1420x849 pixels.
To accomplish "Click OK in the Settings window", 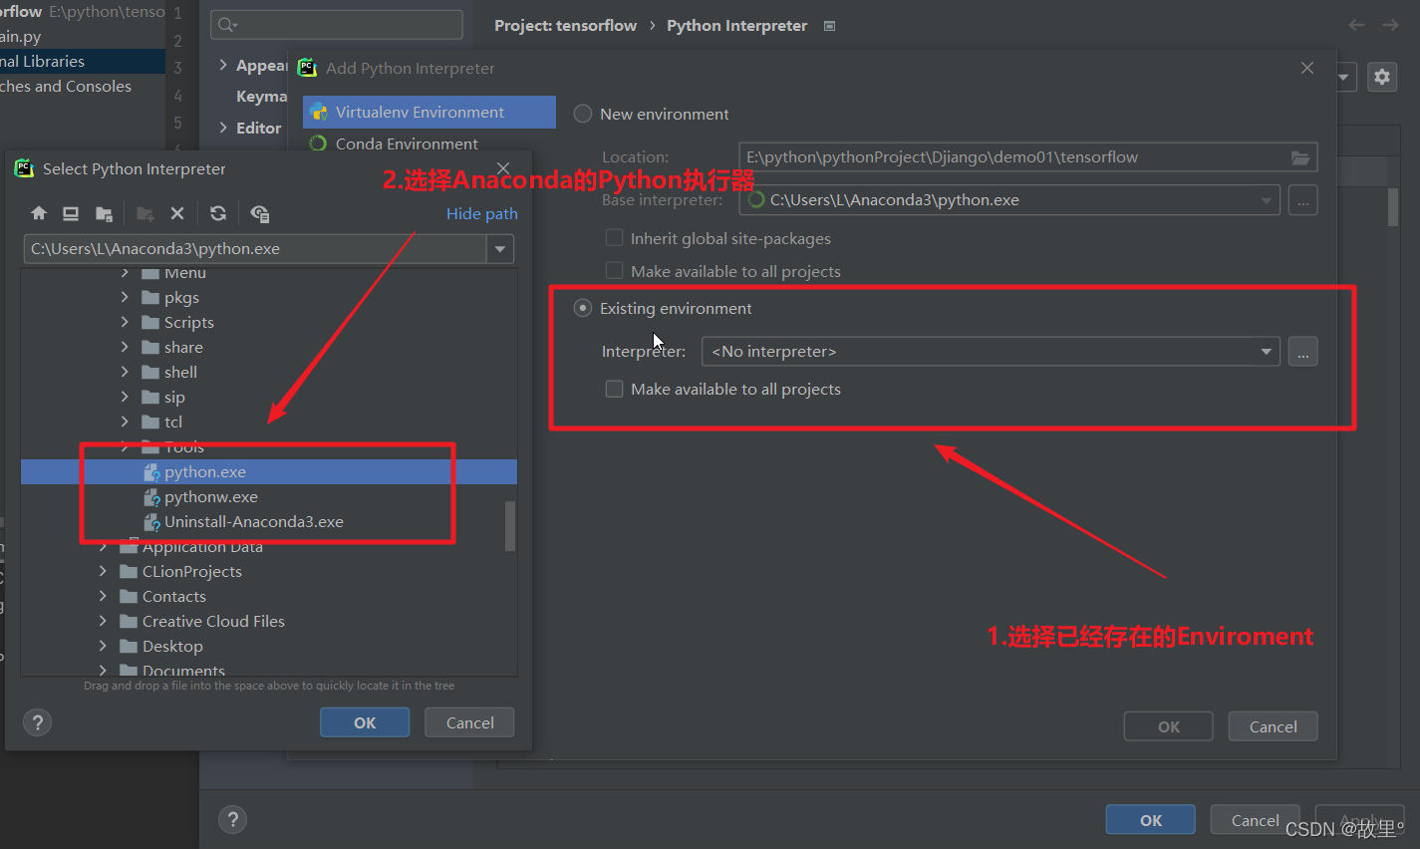I will (x=1151, y=820).
